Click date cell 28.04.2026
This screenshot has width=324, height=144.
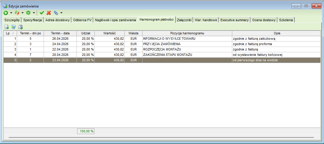(x=60, y=55)
